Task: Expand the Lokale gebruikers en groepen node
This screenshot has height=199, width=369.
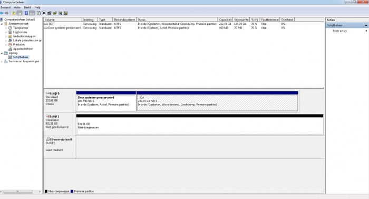Action: click(x=6, y=41)
